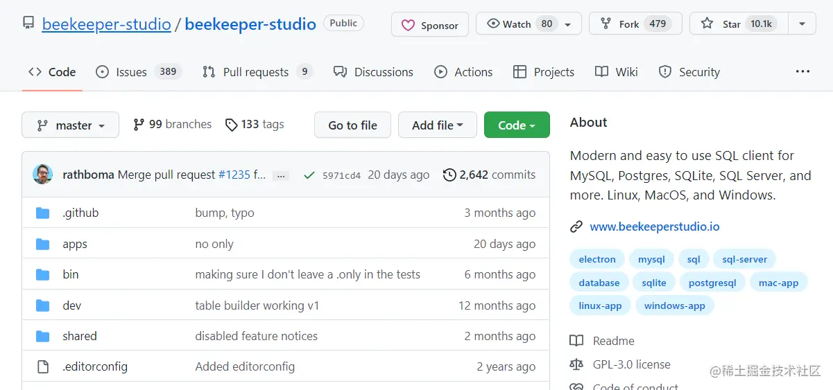Click the repository book icon beside beekeeper-studio
833x390 pixels.
[28, 24]
